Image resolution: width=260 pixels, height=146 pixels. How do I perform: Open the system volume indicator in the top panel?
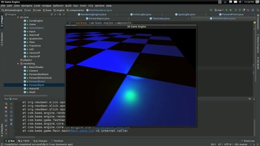coord(240,2)
